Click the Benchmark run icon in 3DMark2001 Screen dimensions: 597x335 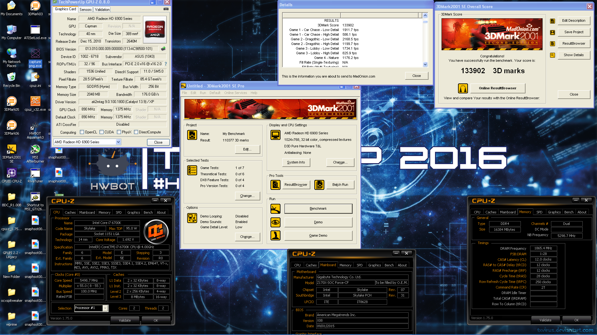click(x=275, y=209)
